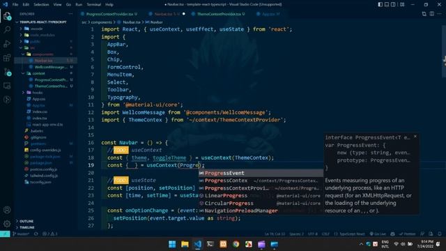The width and height of the screenshot is (446, 251).
Task: Click the remote window indicator in status bar
Action: pyautogui.click(x=5, y=234)
